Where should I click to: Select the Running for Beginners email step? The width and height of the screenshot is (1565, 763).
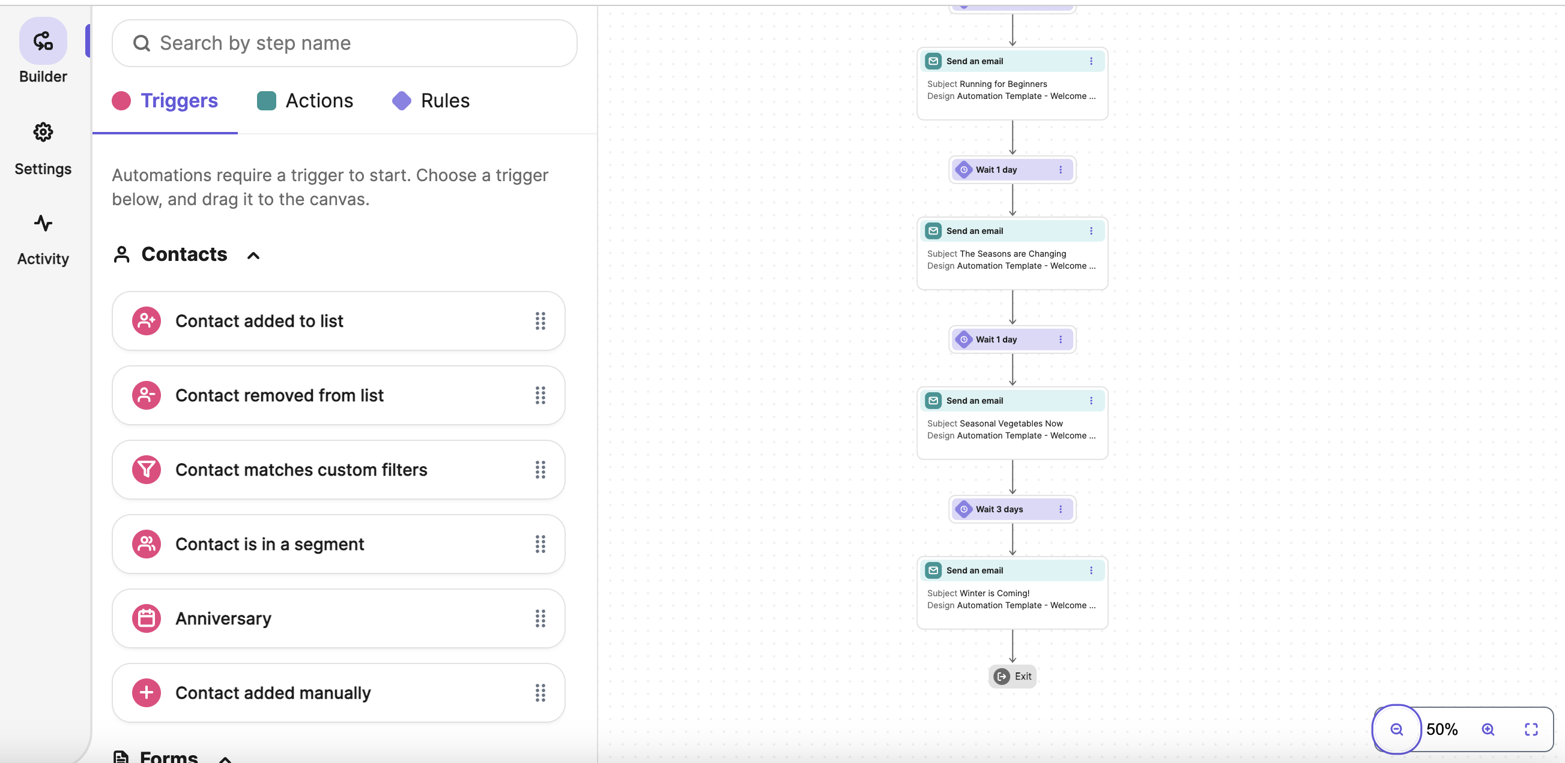[x=1011, y=84]
